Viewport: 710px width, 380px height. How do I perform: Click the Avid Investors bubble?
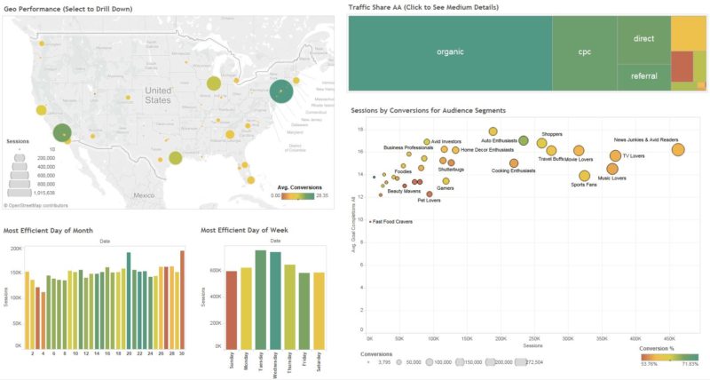pyautogui.click(x=427, y=142)
